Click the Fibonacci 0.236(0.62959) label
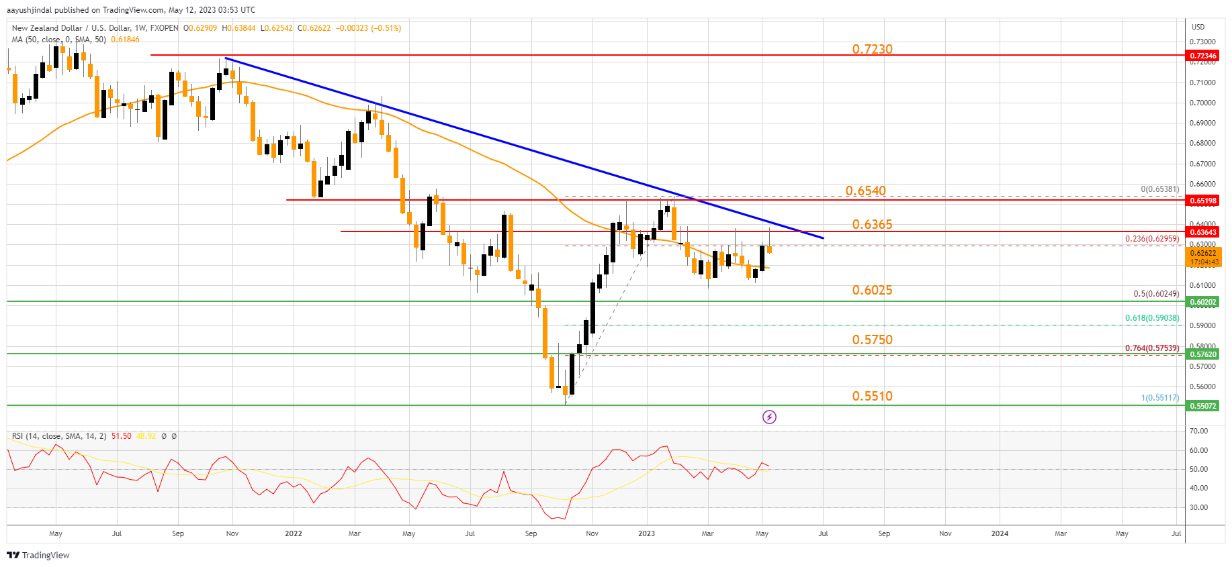Viewport: 1232px width, 567px height. pyautogui.click(x=1152, y=239)
